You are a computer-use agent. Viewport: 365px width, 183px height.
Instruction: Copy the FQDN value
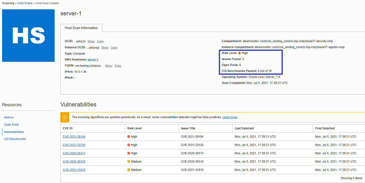click(118, 66)
